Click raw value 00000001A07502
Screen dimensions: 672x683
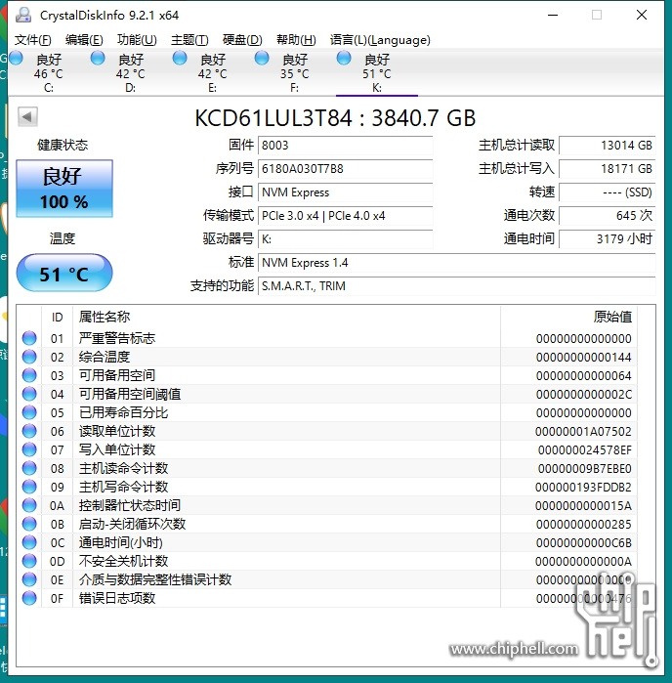click(583, 431)
